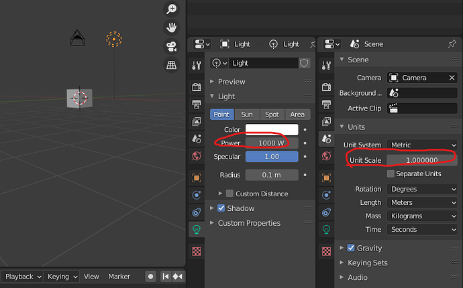463x288 pixels.
Task: Open Mass Kilograms dropdown
Action: [x=422, y=216]
